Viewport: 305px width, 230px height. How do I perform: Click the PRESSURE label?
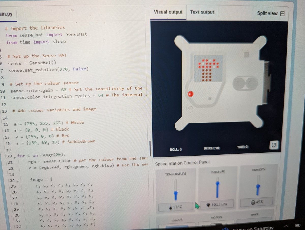218,172
